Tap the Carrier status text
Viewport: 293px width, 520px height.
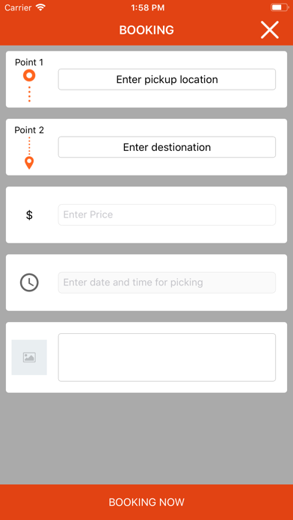(x=18, y=7)
